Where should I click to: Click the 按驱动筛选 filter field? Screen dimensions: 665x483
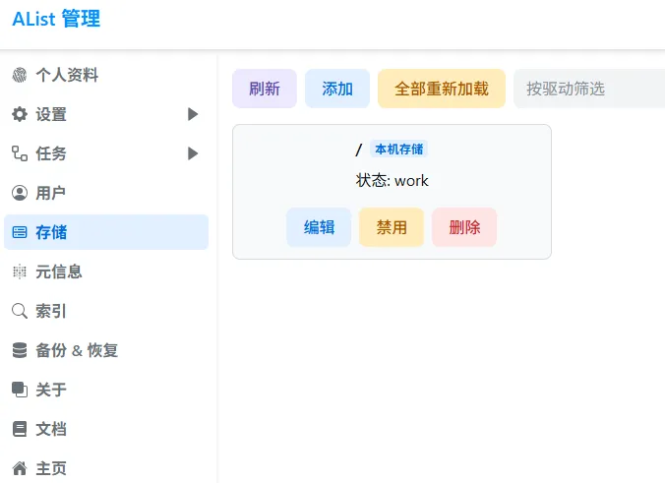coord(588,89)
